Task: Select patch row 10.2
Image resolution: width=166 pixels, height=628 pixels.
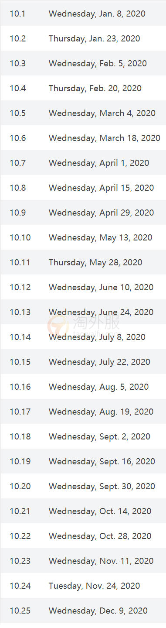Action: coord(83,38)
